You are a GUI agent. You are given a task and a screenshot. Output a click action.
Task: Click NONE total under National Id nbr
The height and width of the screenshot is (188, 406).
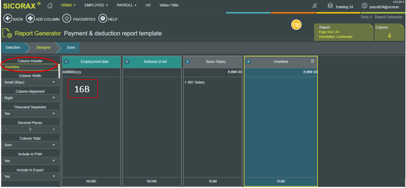tap(152, 181)
